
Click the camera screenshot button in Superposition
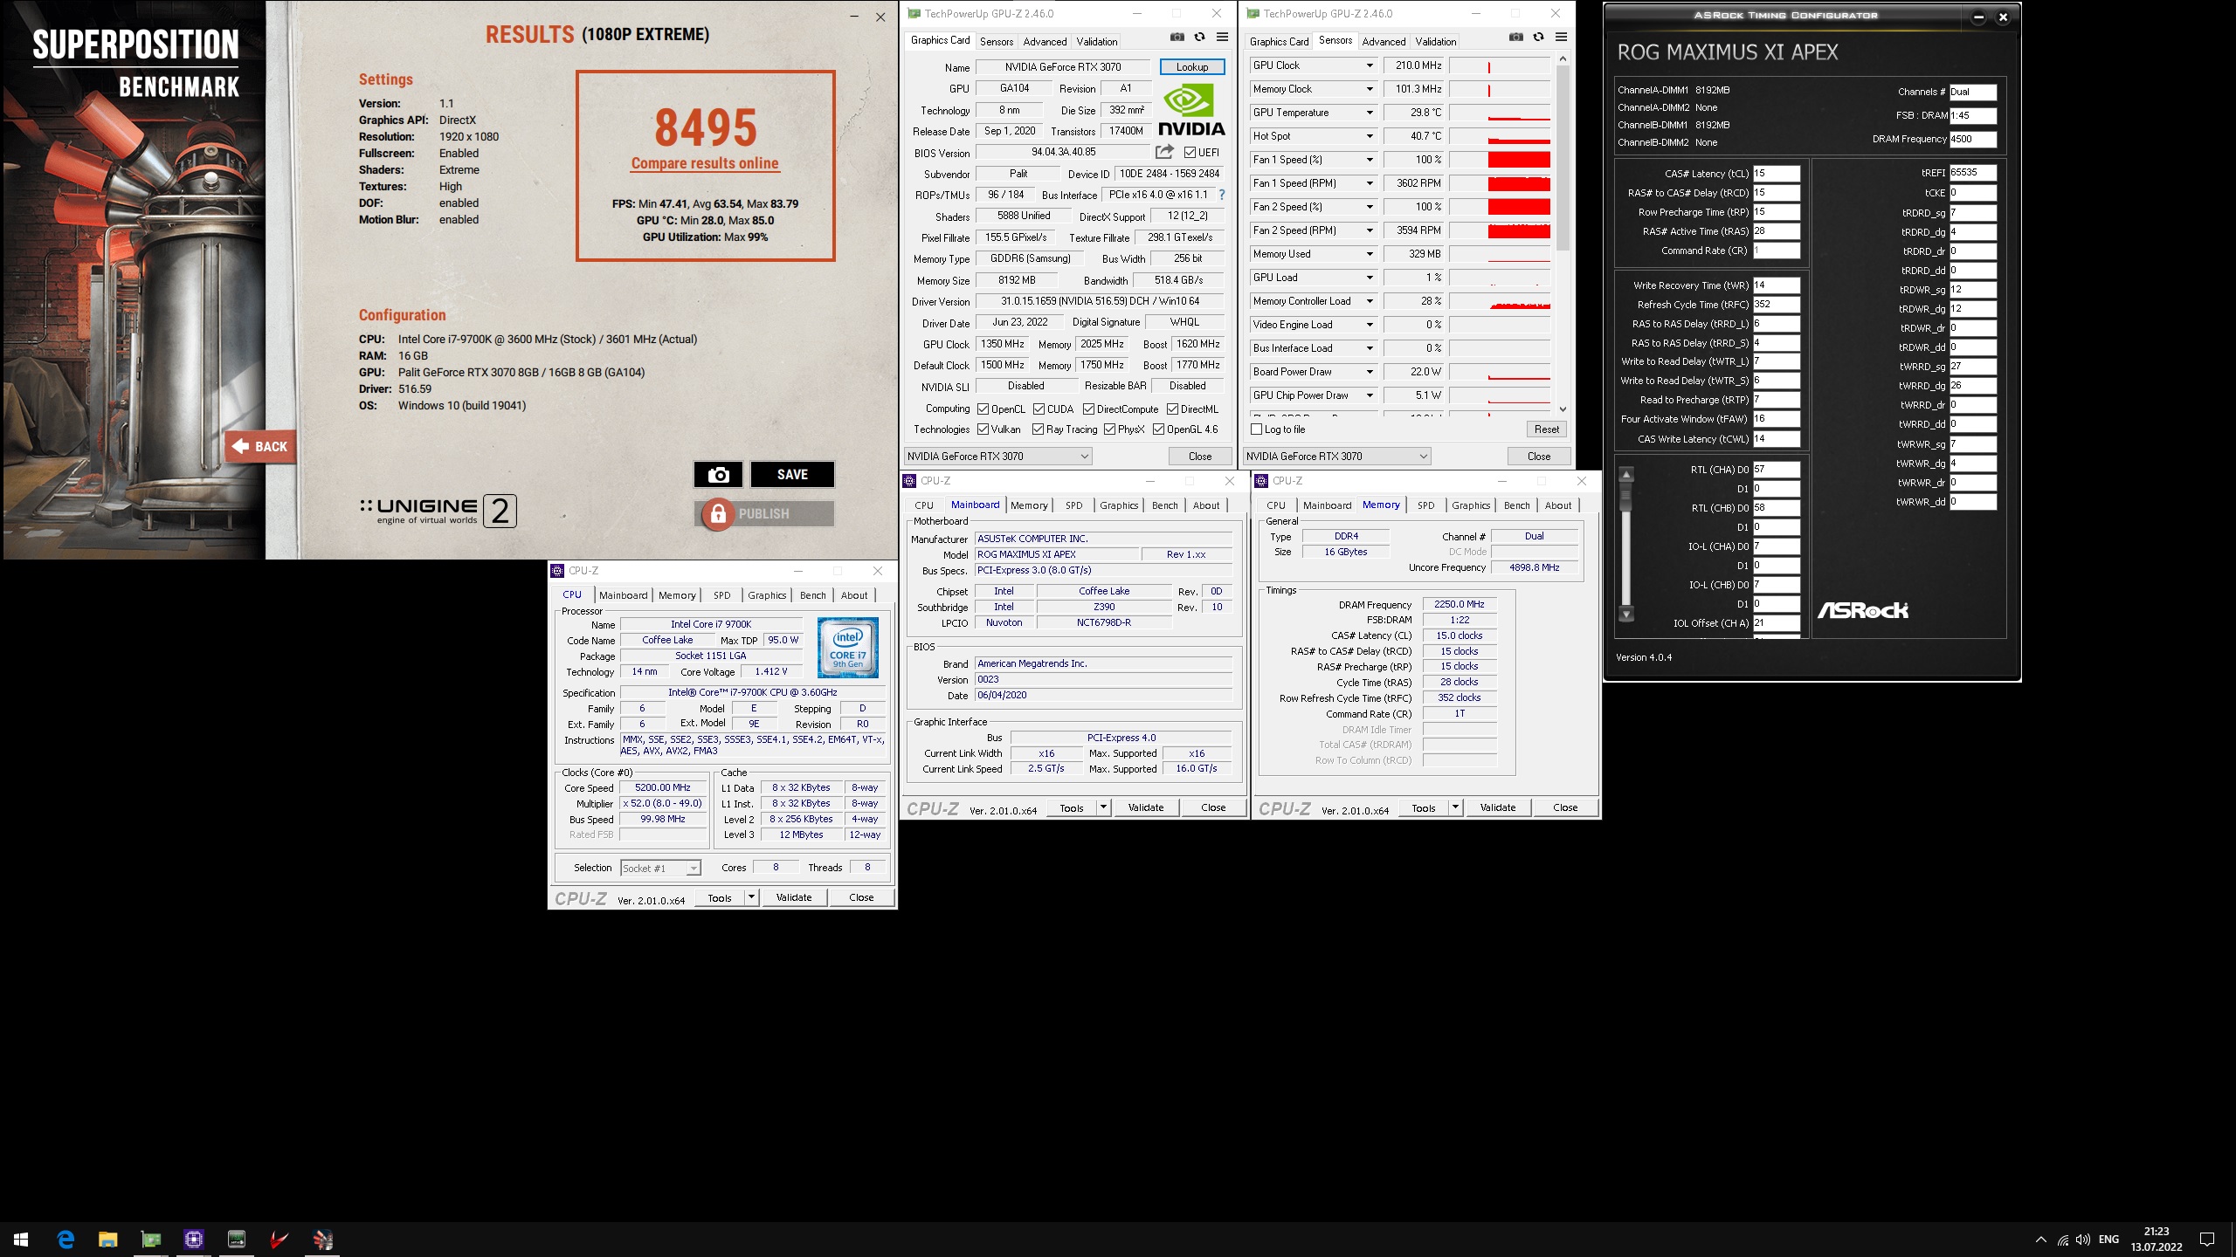click(718, 474)
